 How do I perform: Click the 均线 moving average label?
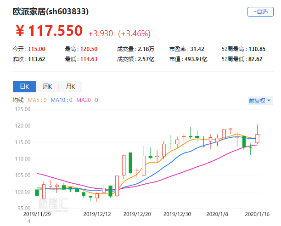click(18, 100)
